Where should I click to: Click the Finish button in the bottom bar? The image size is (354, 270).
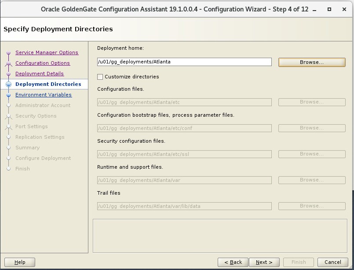tap(299, 263)
